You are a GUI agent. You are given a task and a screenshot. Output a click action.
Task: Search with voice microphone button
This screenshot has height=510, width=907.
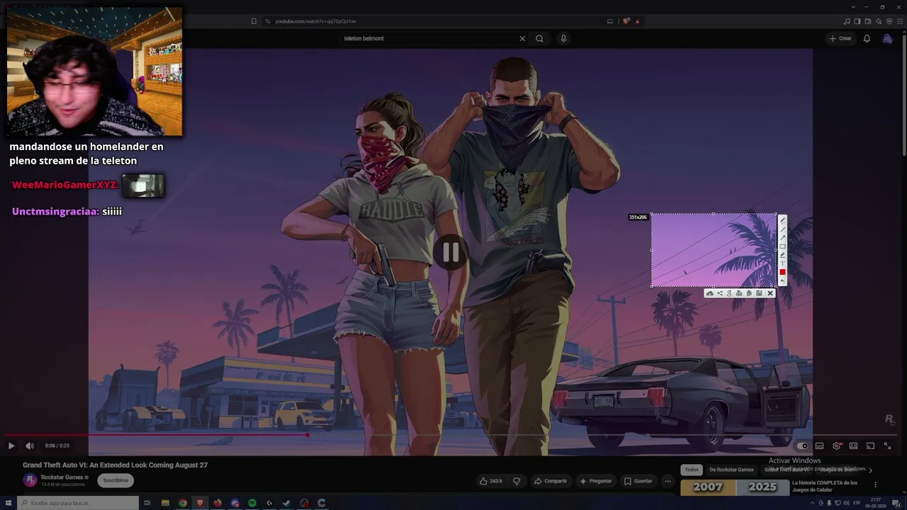[563, 38]
